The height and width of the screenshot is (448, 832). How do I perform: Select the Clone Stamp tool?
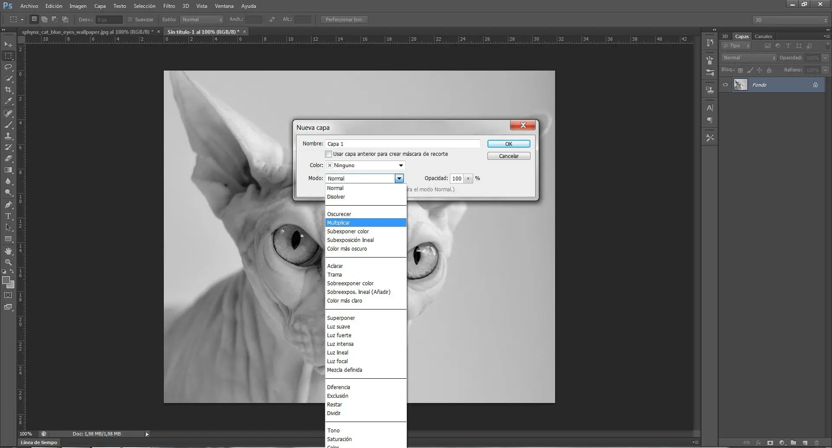[8, 136]
